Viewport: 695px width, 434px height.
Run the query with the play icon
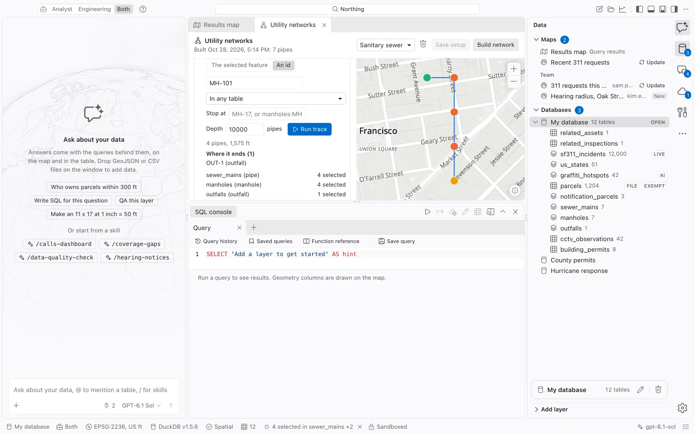click(x=428, y=212)
